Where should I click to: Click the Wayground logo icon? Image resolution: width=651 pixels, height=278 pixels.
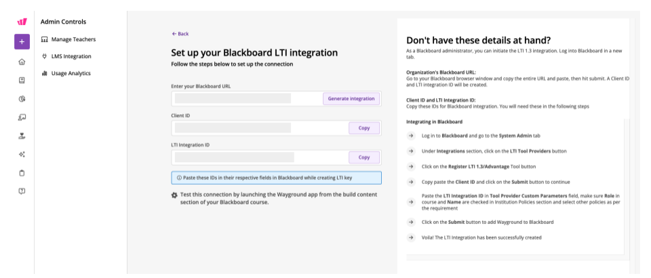[x=22, y=22]
